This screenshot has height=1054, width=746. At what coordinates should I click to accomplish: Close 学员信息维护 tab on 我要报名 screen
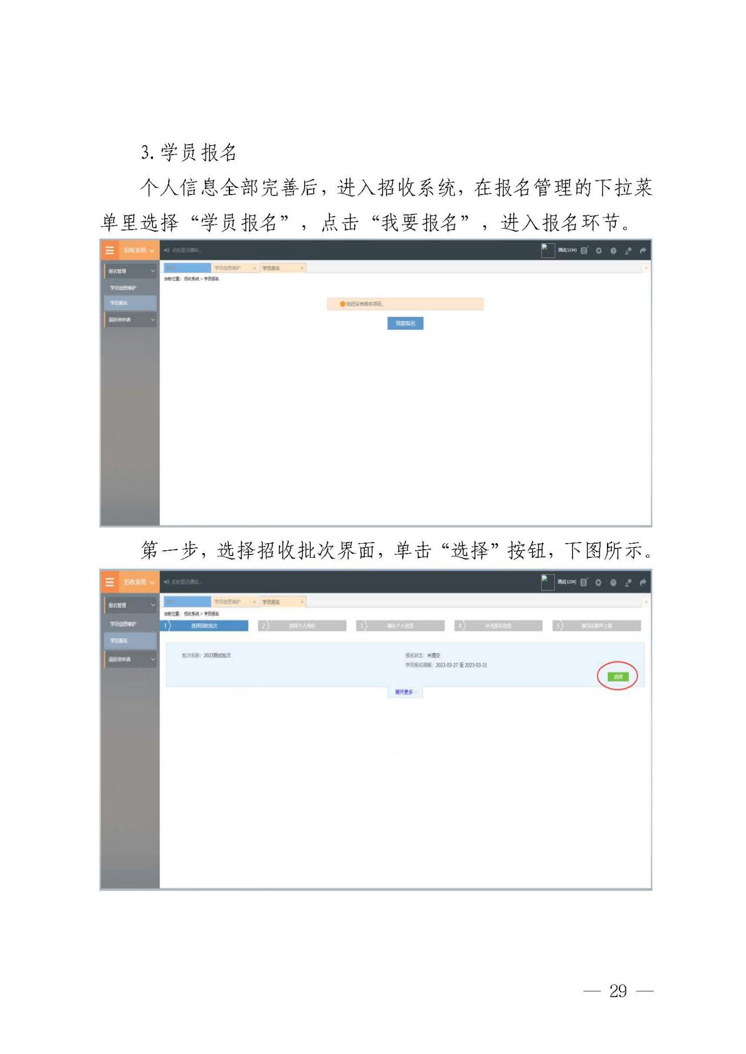click(255, 268)
